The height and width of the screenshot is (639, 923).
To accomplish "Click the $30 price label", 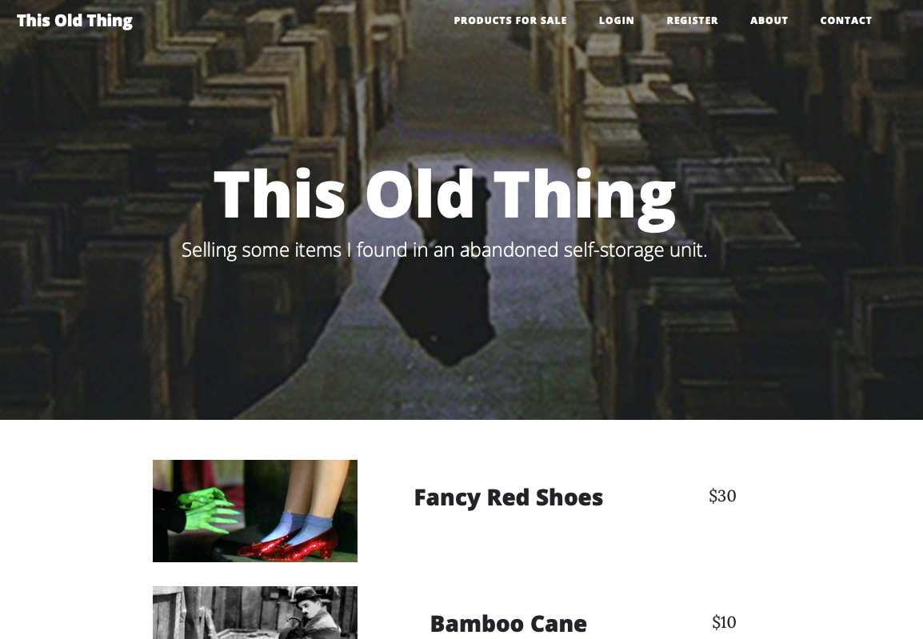I will pyautogui.click(x=722, y=496).
